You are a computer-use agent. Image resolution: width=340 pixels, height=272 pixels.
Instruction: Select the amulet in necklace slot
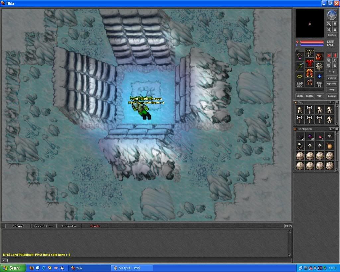click(x=300, y=56)
